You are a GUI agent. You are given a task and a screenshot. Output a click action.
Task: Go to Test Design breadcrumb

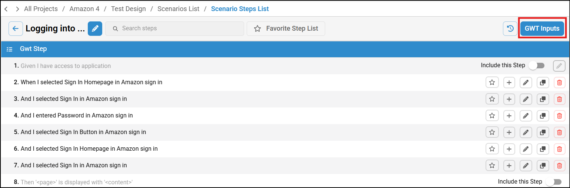128,9
